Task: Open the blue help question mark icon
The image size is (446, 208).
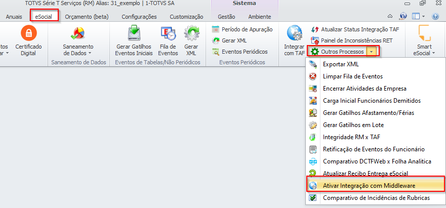Action: (x=435, y=17)
